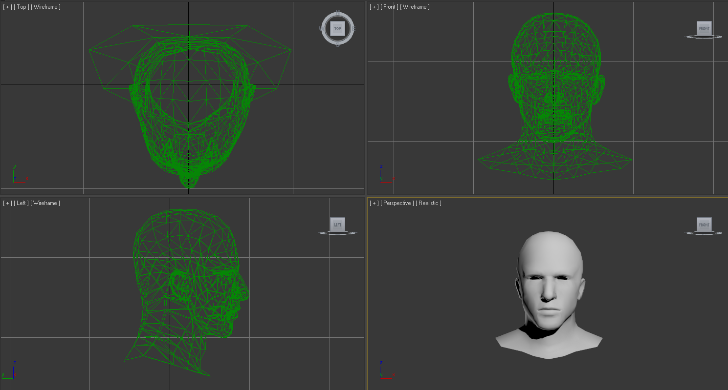The height and width of the screenshot is (390, 728).
Task: Click the [Perspective] view label
Action: click(x=397, y=203)
